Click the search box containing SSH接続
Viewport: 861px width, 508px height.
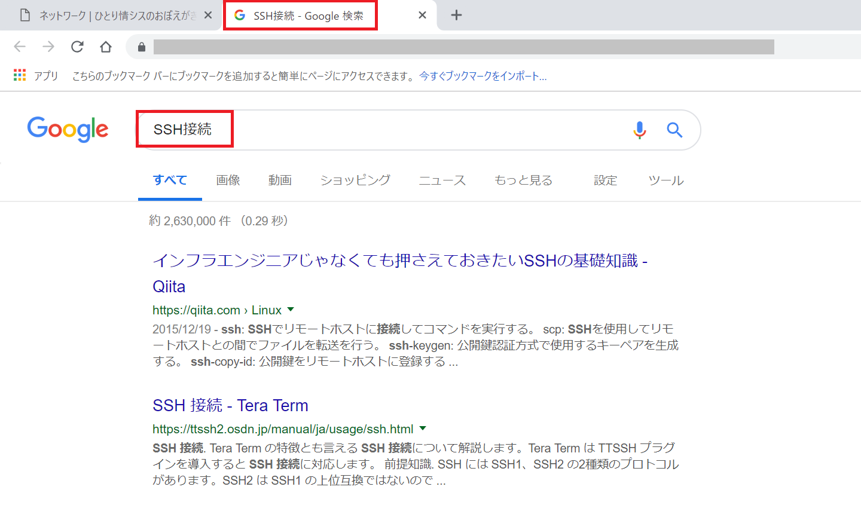(x=383, y=130)
